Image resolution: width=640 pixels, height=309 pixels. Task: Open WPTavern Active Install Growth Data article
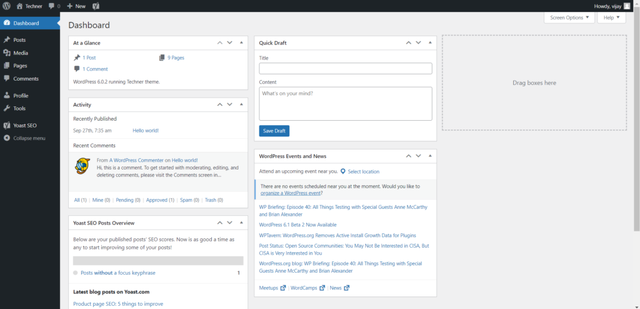pyautogui.click(x=337, y=235)
